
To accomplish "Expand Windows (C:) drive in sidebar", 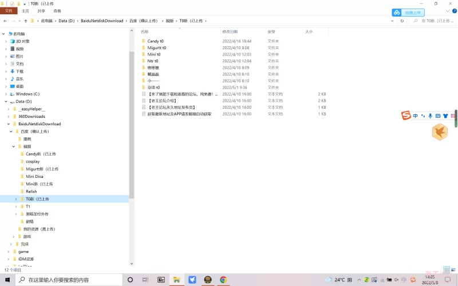I will click(6, 94).
